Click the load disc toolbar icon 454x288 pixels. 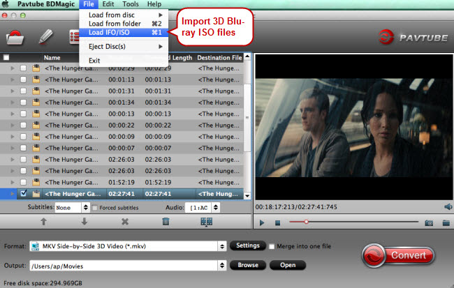(x=15, y=38)
